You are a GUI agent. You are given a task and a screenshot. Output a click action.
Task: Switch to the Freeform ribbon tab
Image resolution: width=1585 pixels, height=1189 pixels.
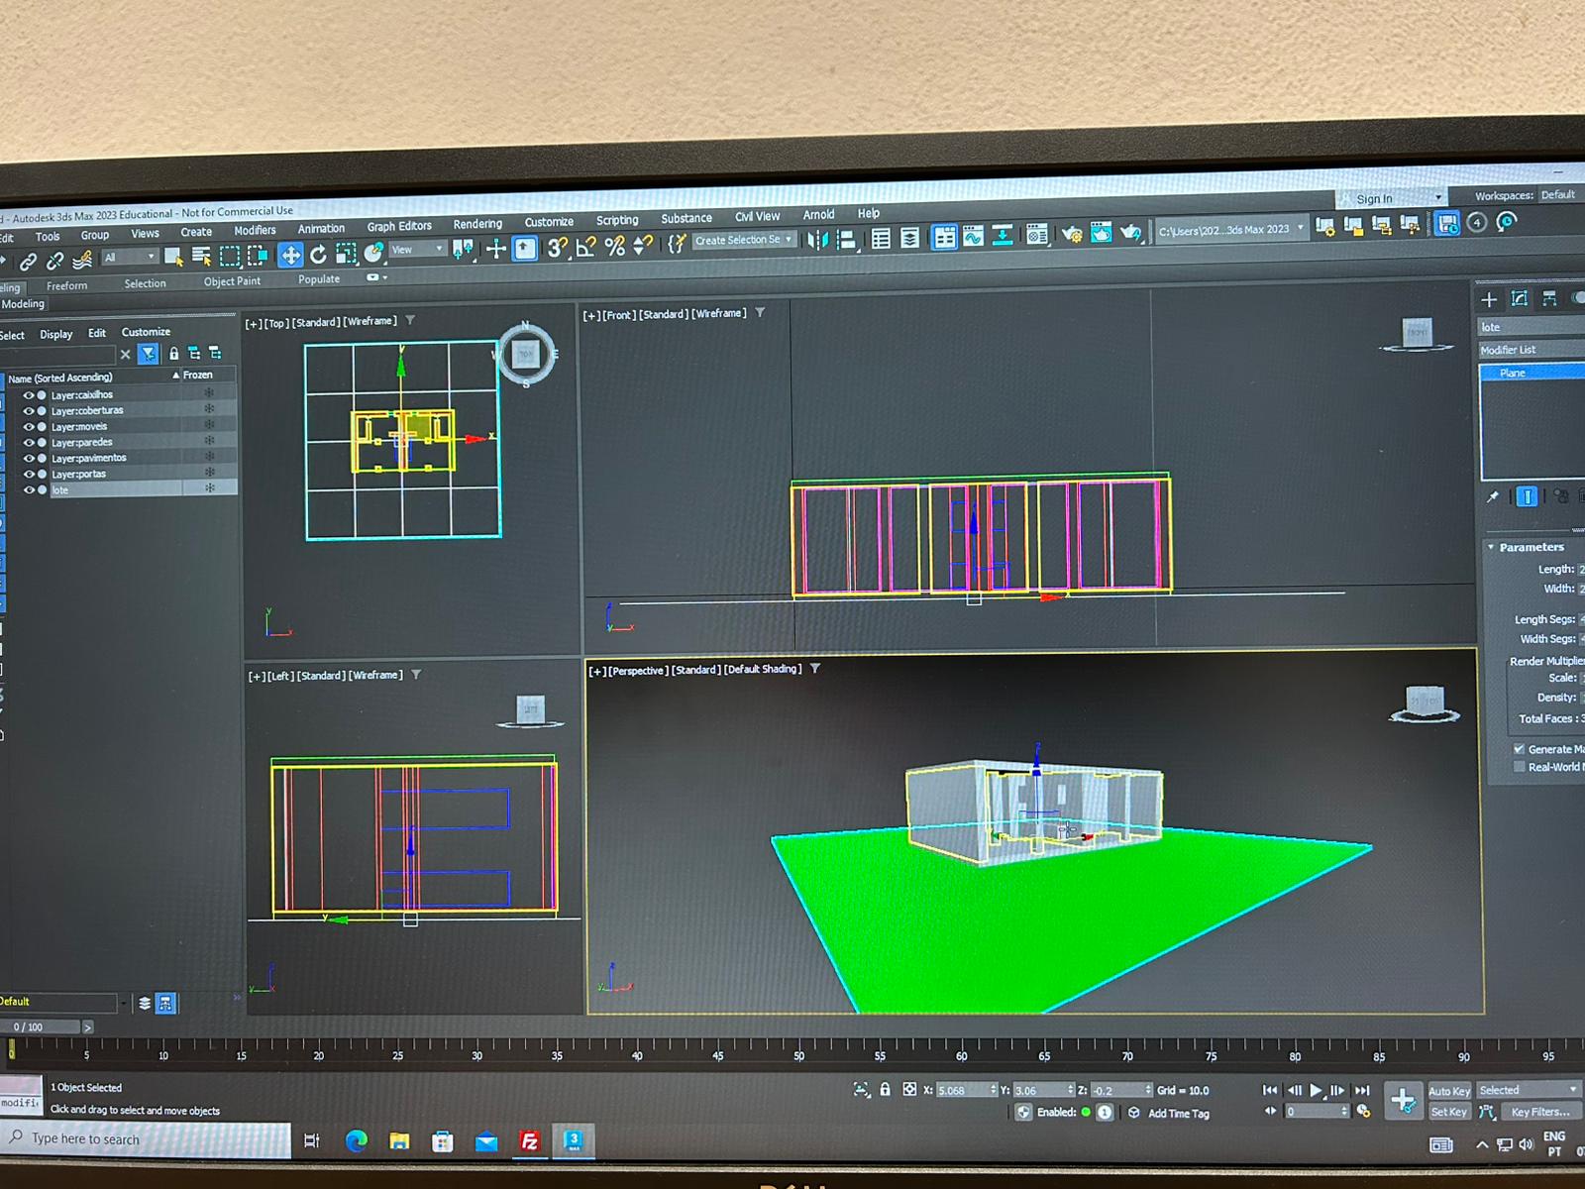pyautogui.click(x=66, y=285)
